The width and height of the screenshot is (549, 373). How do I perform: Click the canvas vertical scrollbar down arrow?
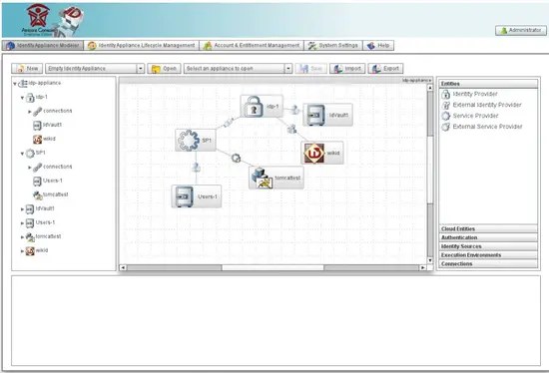(430, 260)
